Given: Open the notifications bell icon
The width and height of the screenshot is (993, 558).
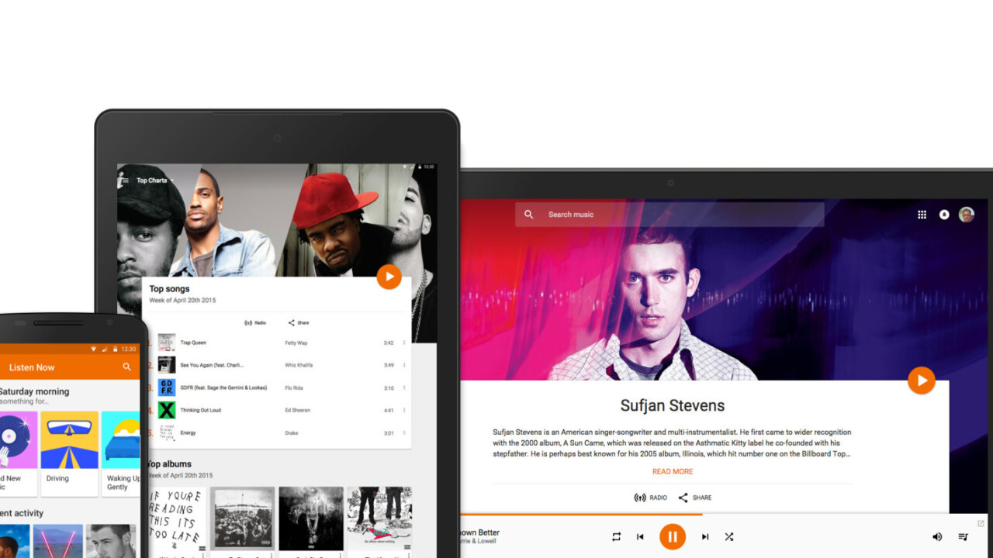Looking at the screenshot, I should pos(944,215).
